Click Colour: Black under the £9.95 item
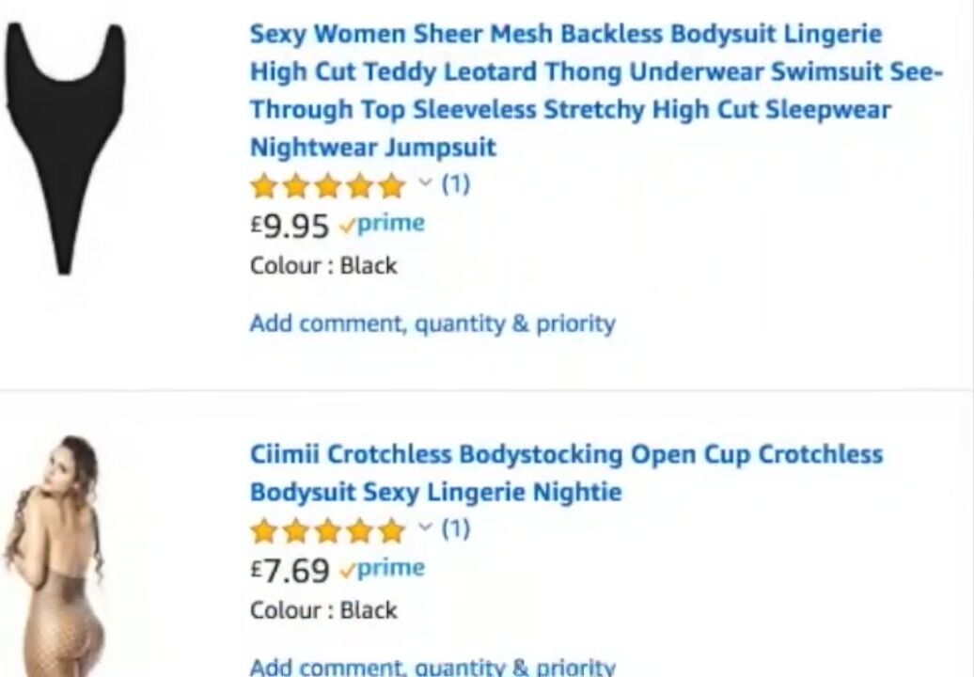 click(x=323, y=266)
